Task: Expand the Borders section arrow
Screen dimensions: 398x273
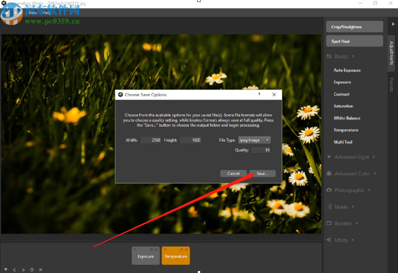Action: coord(357,223)
